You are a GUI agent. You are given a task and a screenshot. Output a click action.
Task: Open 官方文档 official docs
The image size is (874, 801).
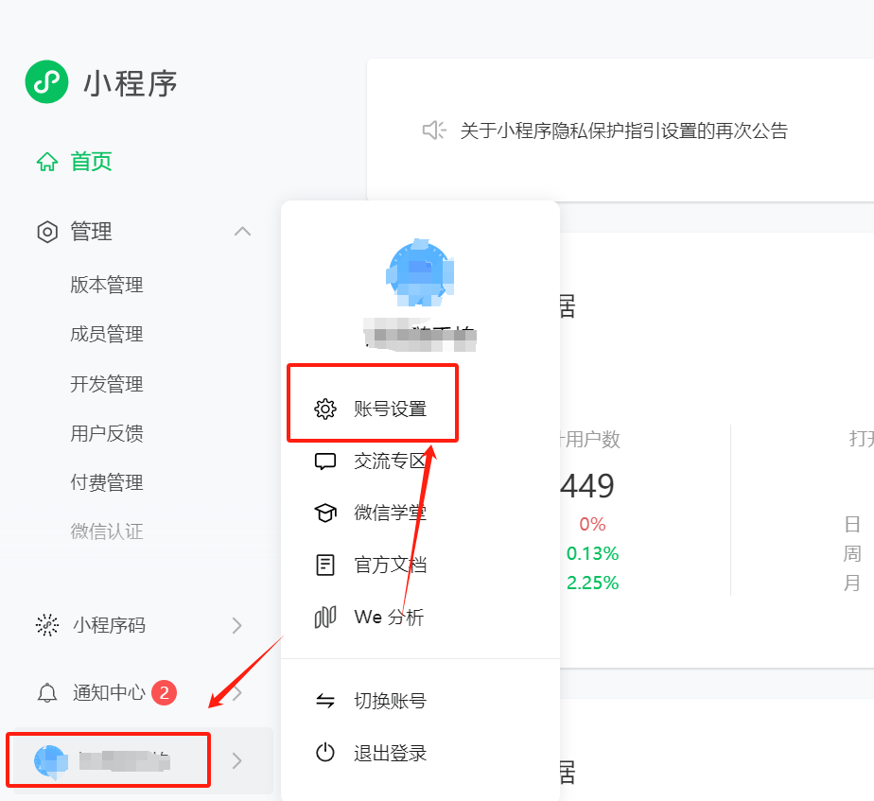click(390, 565)
